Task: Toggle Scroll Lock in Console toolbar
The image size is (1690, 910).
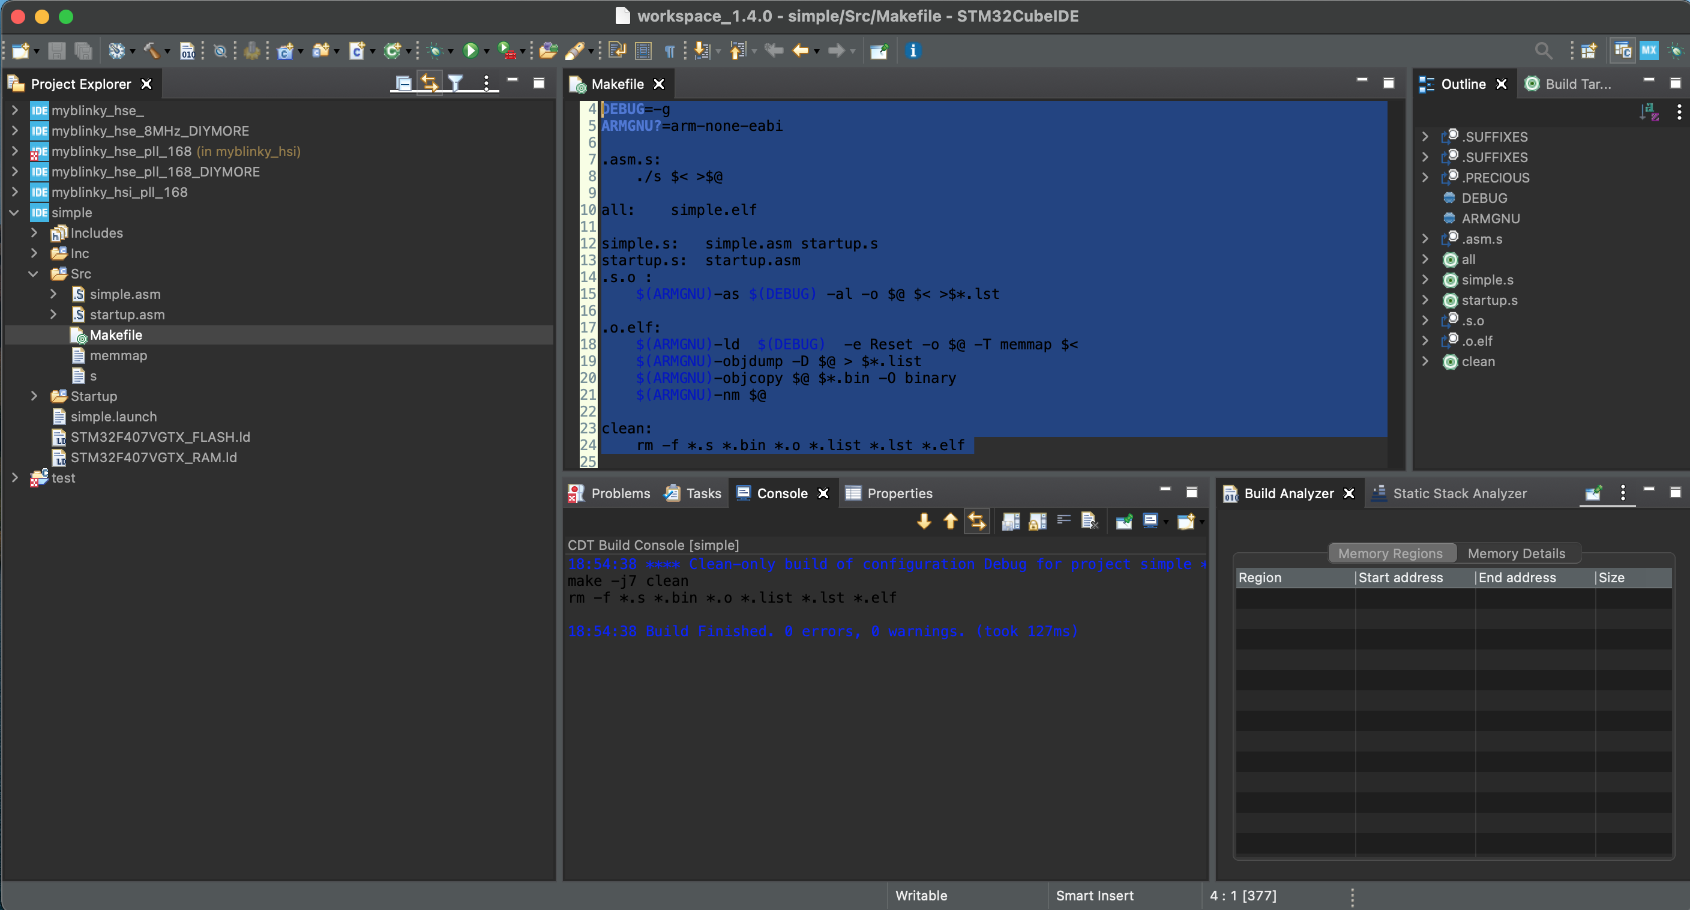Action: pos(1037,521)
